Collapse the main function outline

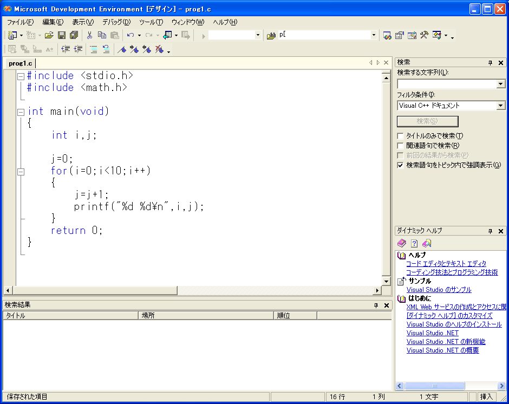[21, 112]
